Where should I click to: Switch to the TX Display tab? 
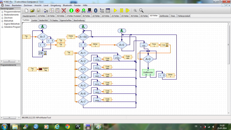(x=54, y=21)
